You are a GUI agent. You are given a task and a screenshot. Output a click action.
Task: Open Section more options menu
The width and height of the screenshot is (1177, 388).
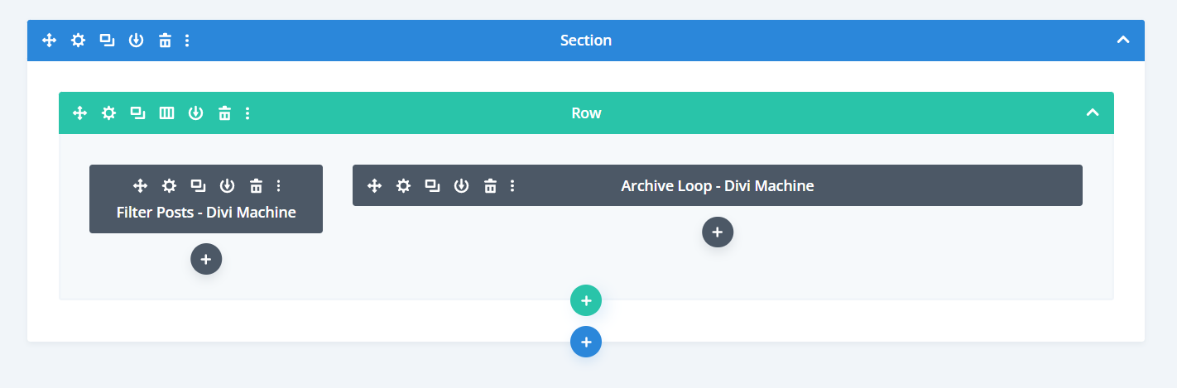pos(187,41)
